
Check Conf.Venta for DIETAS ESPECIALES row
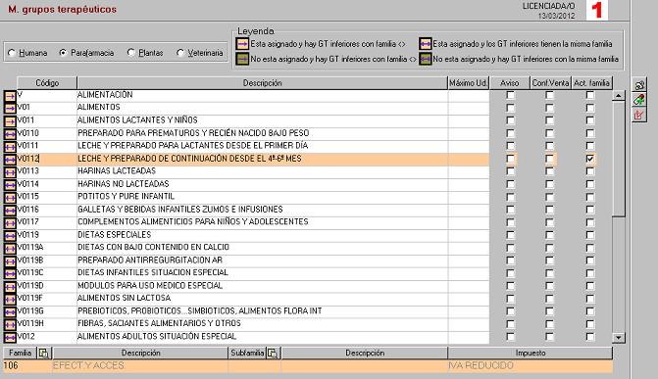point(549,235)
